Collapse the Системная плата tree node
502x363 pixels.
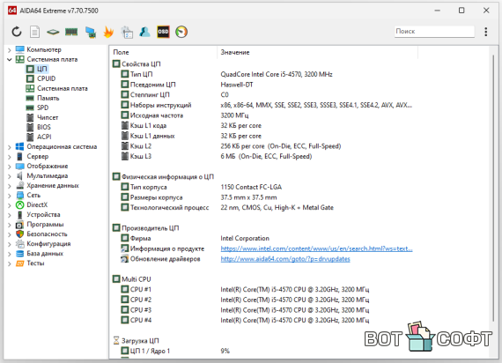[10, 60]
